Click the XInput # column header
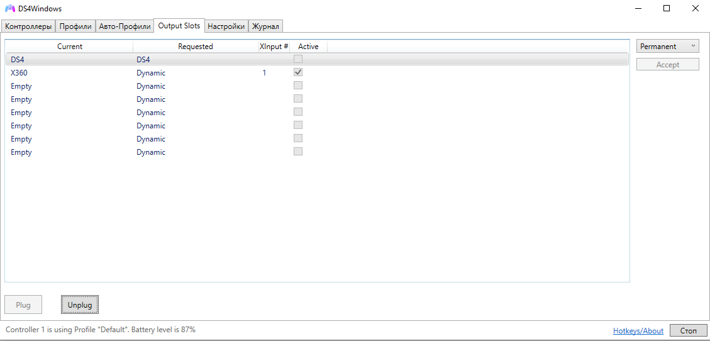 click(x=274, y=46)
